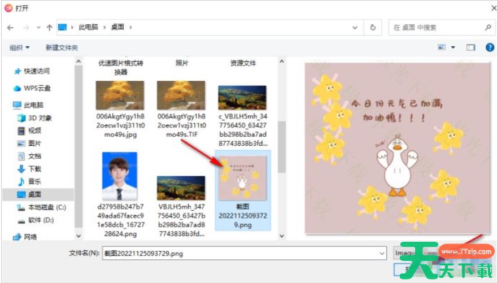Go forward with the right arrow
497x283 pixels.
tap(26, 28)
